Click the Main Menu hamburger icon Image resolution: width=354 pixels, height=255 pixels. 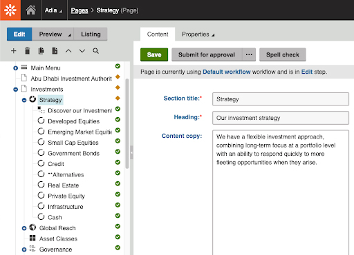24,68
